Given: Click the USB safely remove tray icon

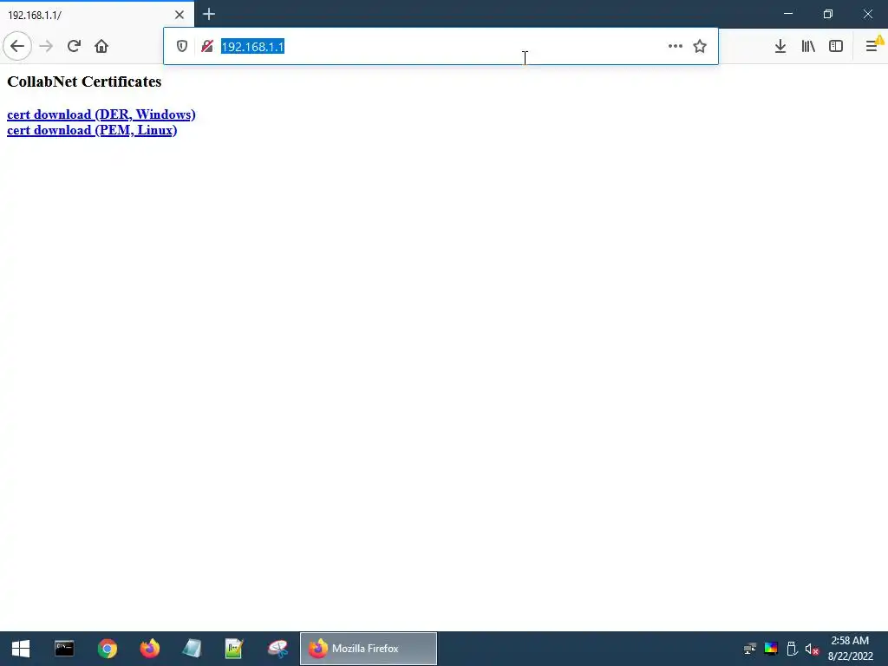Looking at the screenshot, I should pos(792,649).
